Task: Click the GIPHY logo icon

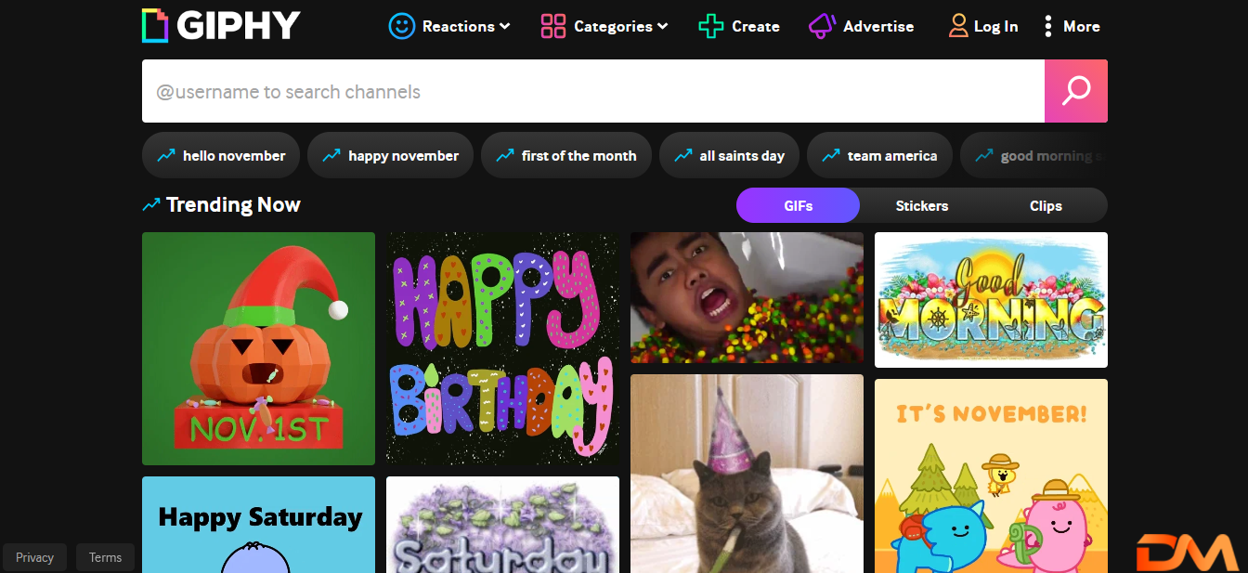Action: [155, 26]
